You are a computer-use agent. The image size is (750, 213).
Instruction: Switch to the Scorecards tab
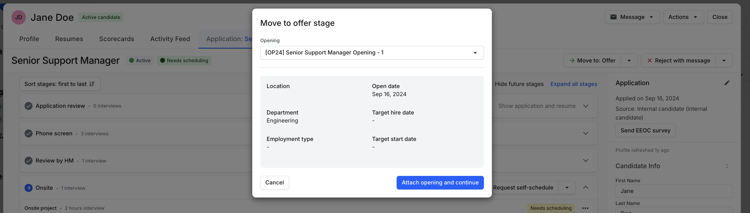click(116, 39)
